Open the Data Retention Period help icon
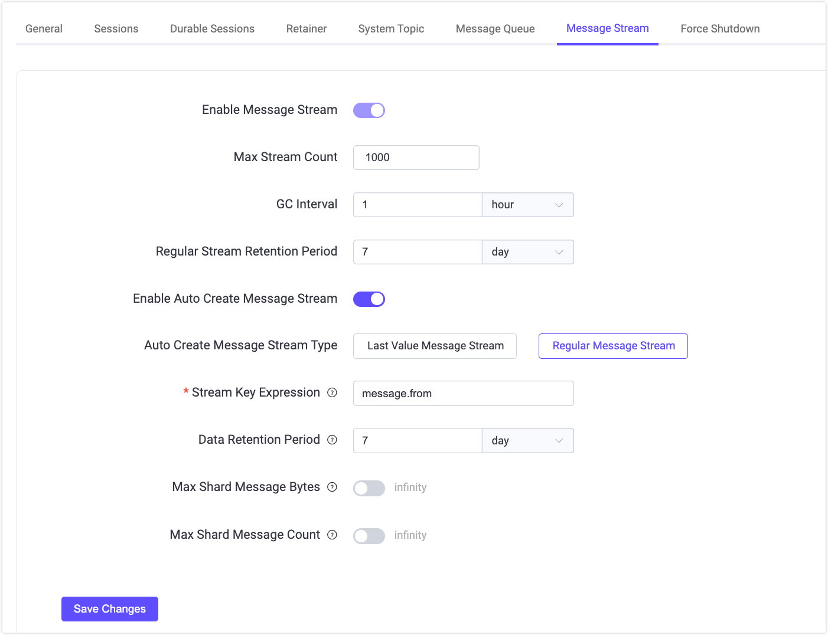The height and width of the screenshot is (635, 828). [332, 440]
